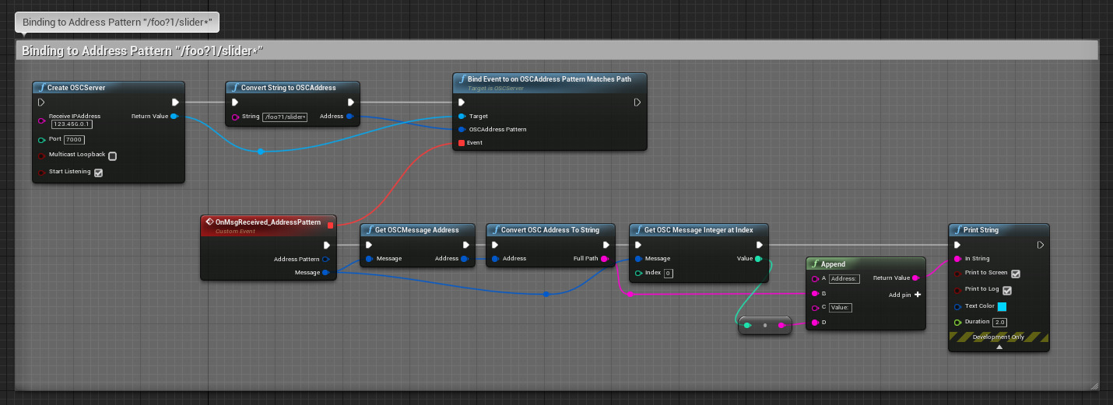Click the Port value field showing 7000

click(x=75, y=140)
